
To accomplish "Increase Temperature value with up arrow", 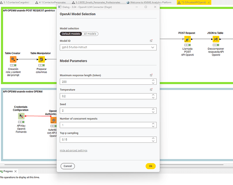I will pyautogui.click(x=153, y=95).
